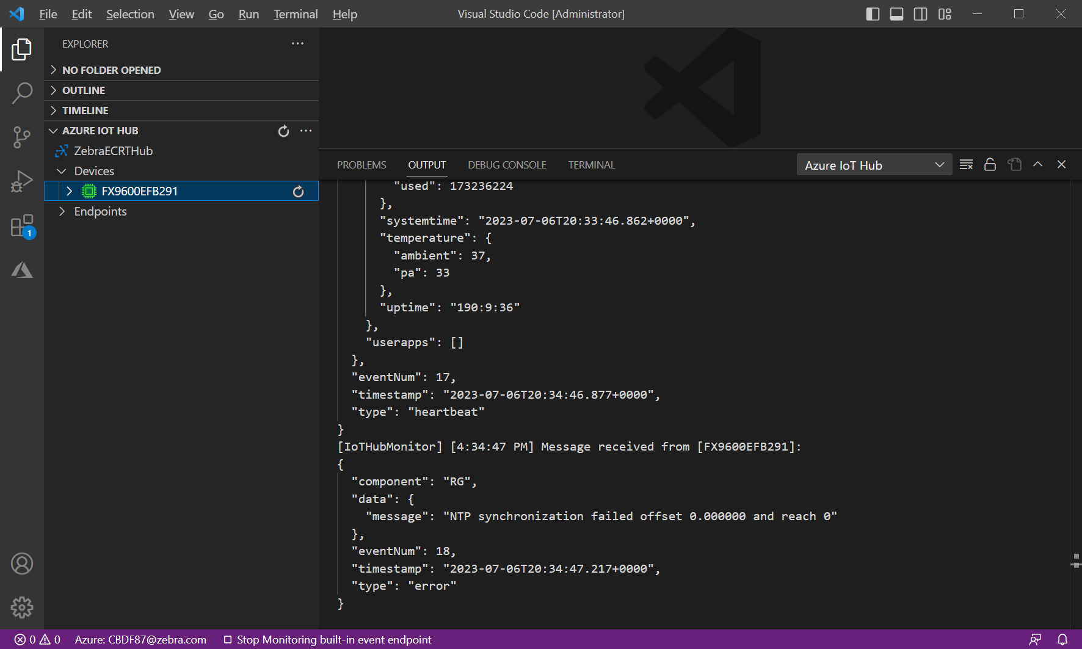Switch to the PROBLEMS tab
1082x649 pixels.
click(361, 165)
